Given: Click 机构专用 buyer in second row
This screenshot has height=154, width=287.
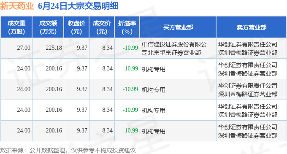Looking at the screenshot, I should 153,69.
